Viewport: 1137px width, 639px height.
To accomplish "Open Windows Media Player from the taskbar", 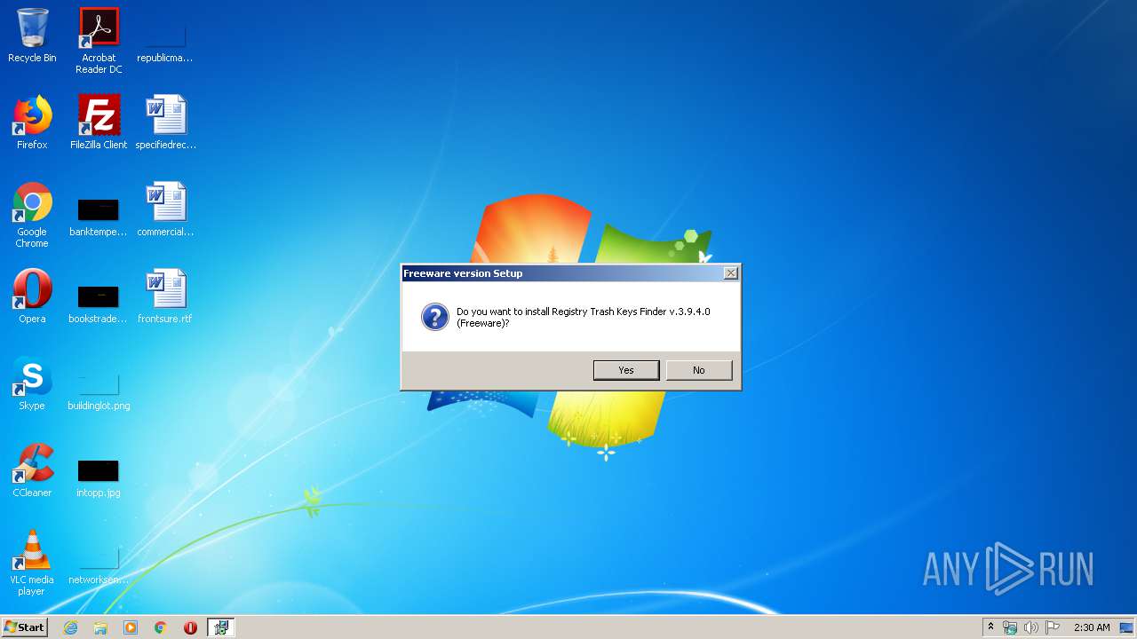I will [x=131, y=627].
